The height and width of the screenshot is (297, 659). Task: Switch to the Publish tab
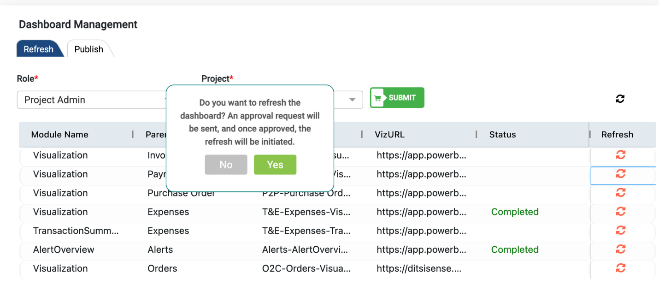click(89, 49)
